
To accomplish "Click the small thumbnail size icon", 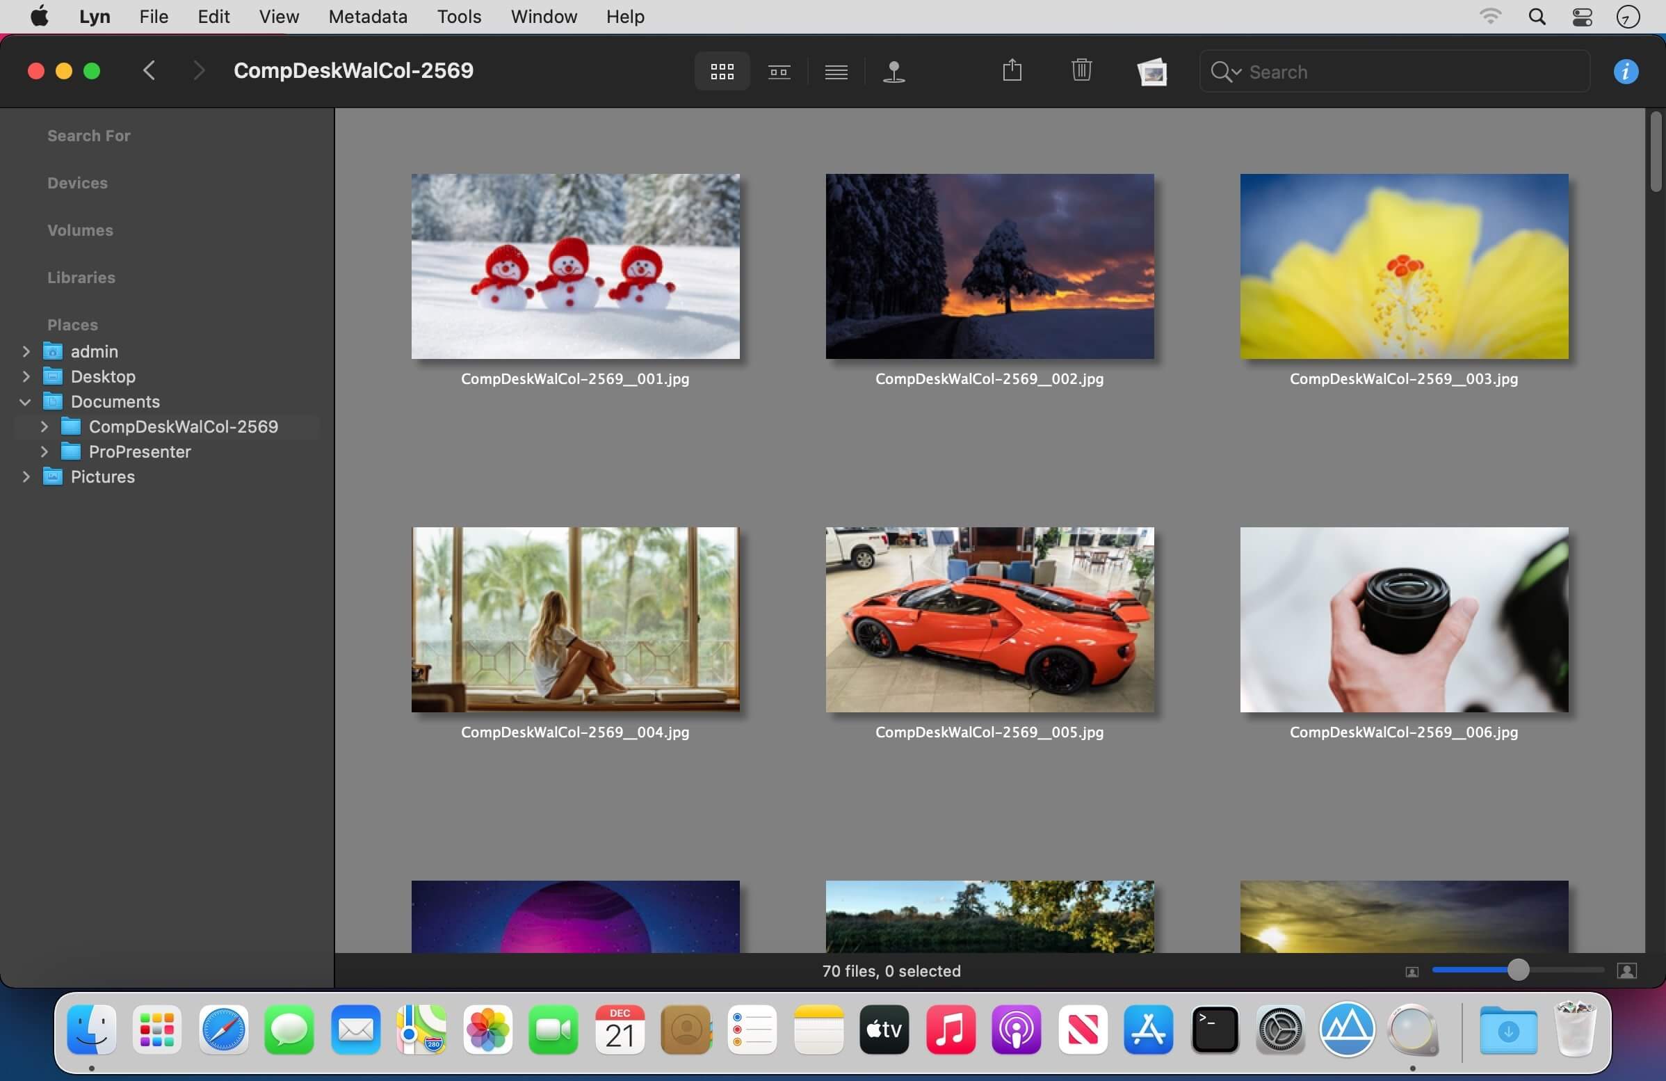I will (x=1412, y=972).
